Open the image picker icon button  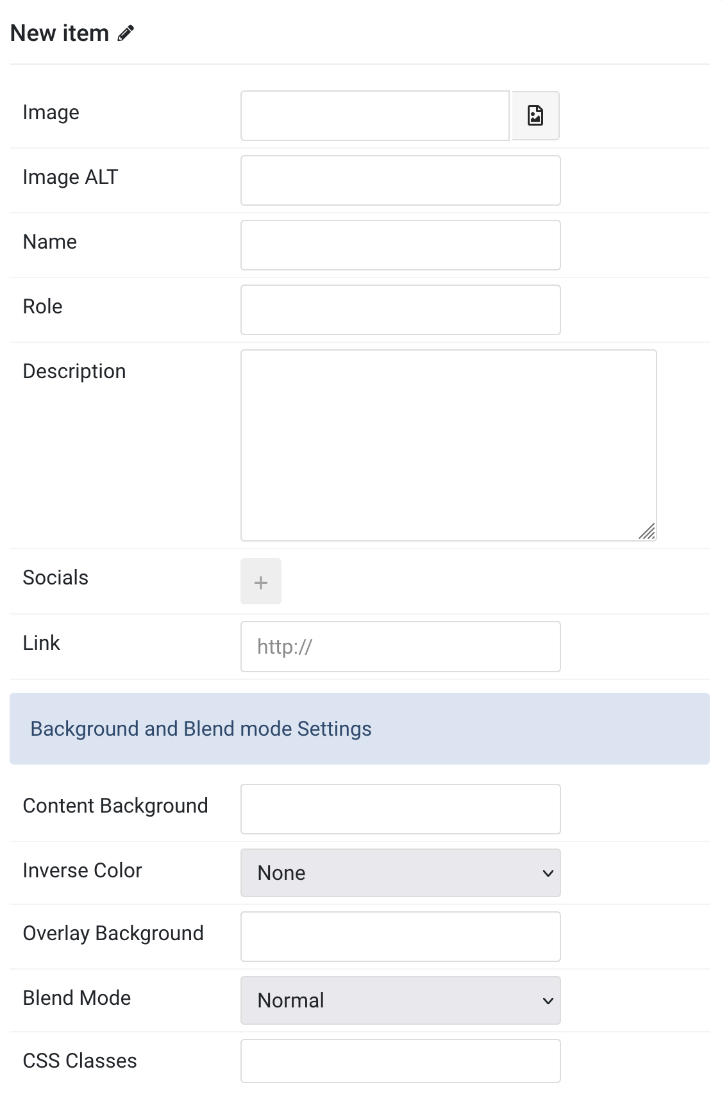tap(535, 115)
